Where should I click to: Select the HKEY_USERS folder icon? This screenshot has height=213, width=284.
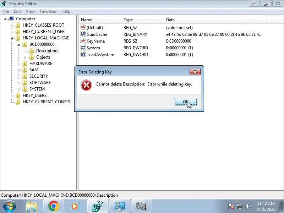pos(18,95)
